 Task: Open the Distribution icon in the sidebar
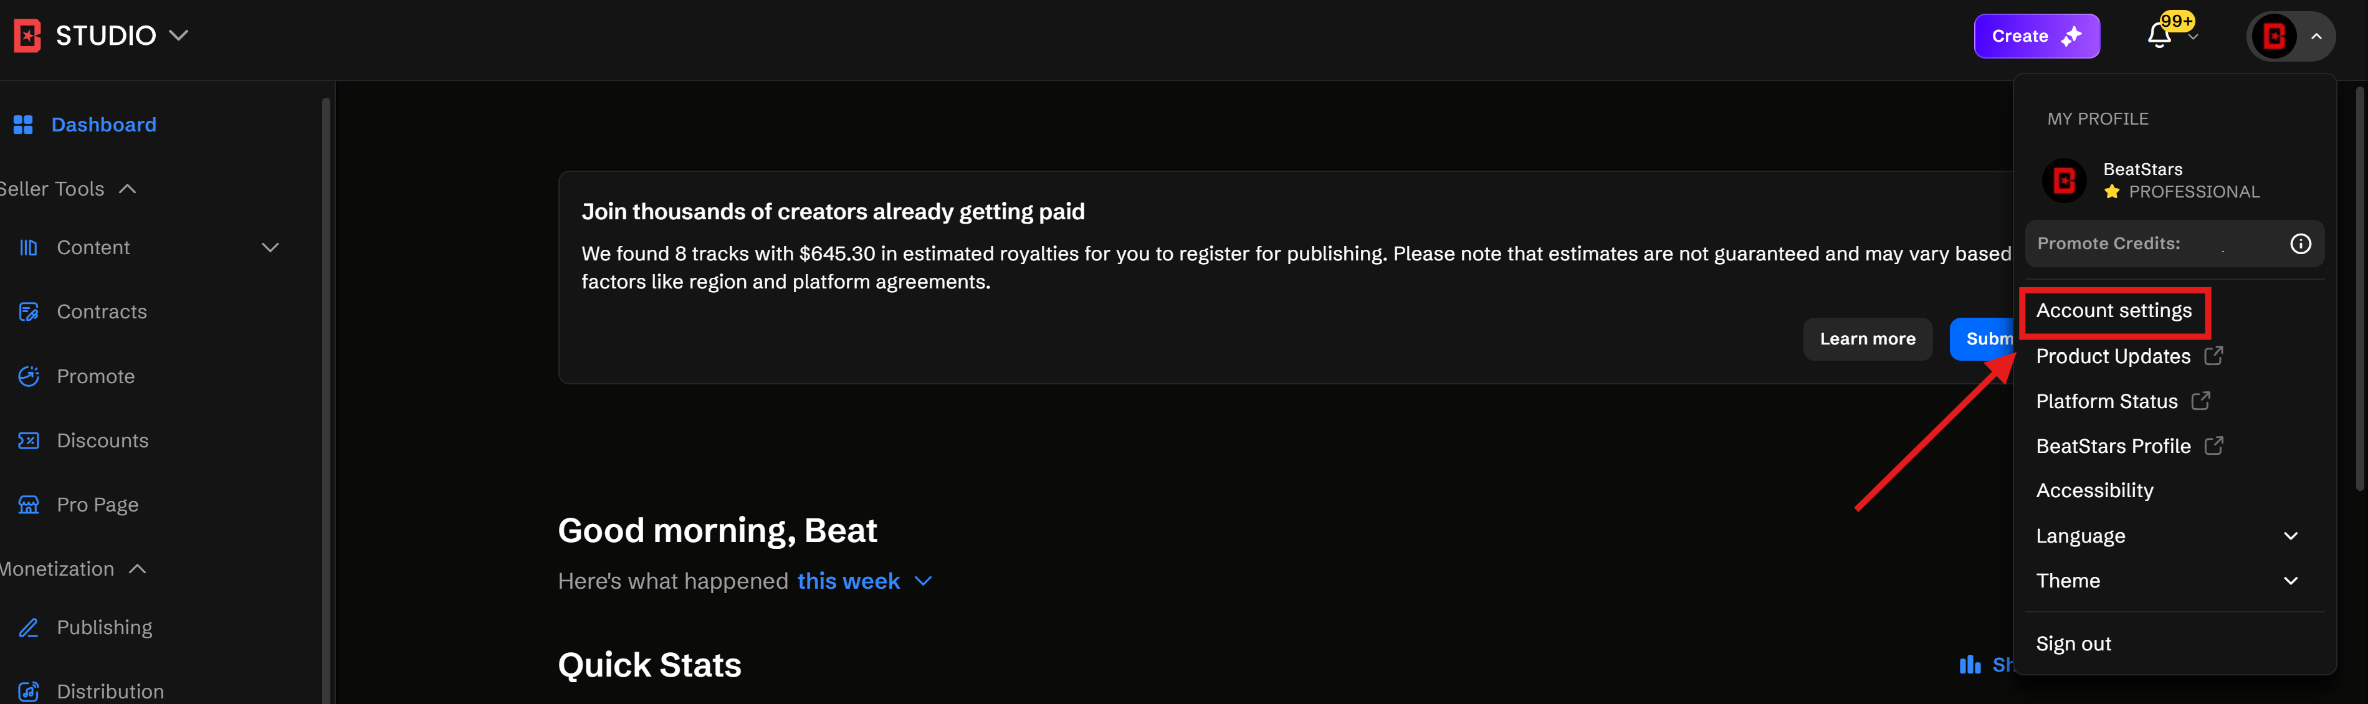tap(29, 691)
